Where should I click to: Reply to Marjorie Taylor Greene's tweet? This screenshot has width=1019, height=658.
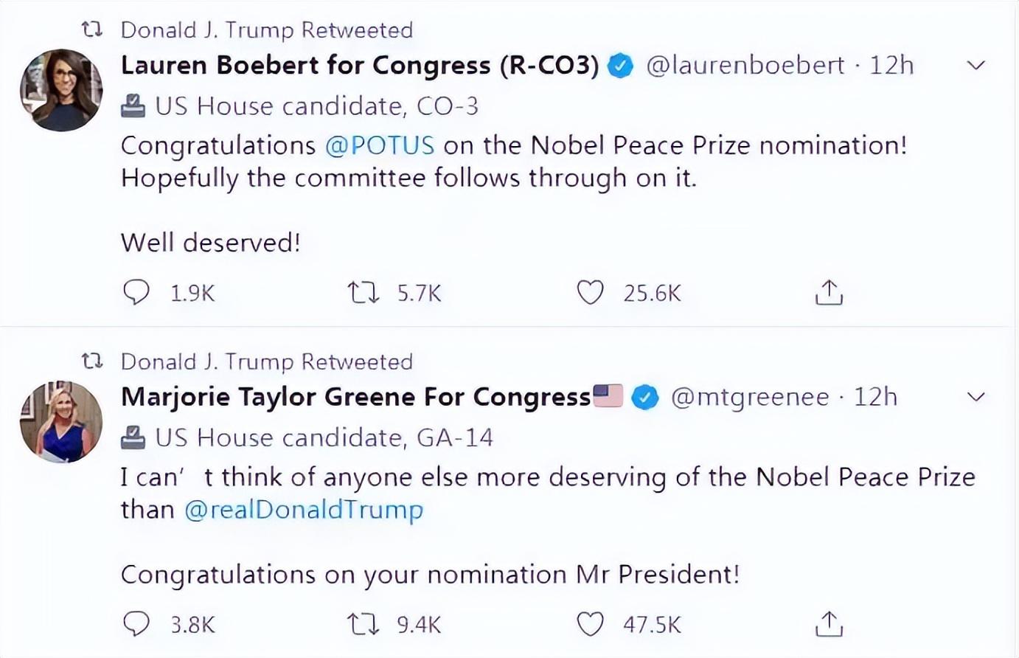tap(136, 624)
